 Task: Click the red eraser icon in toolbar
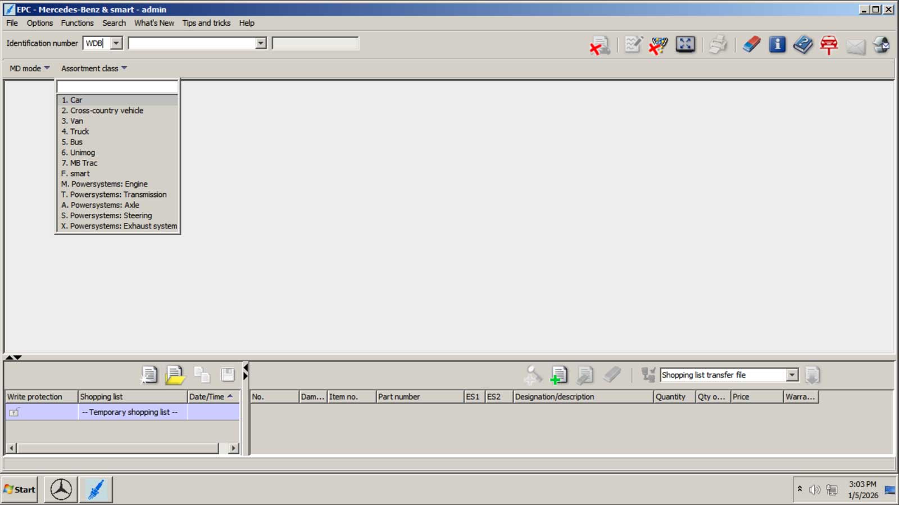click(751, 44)
